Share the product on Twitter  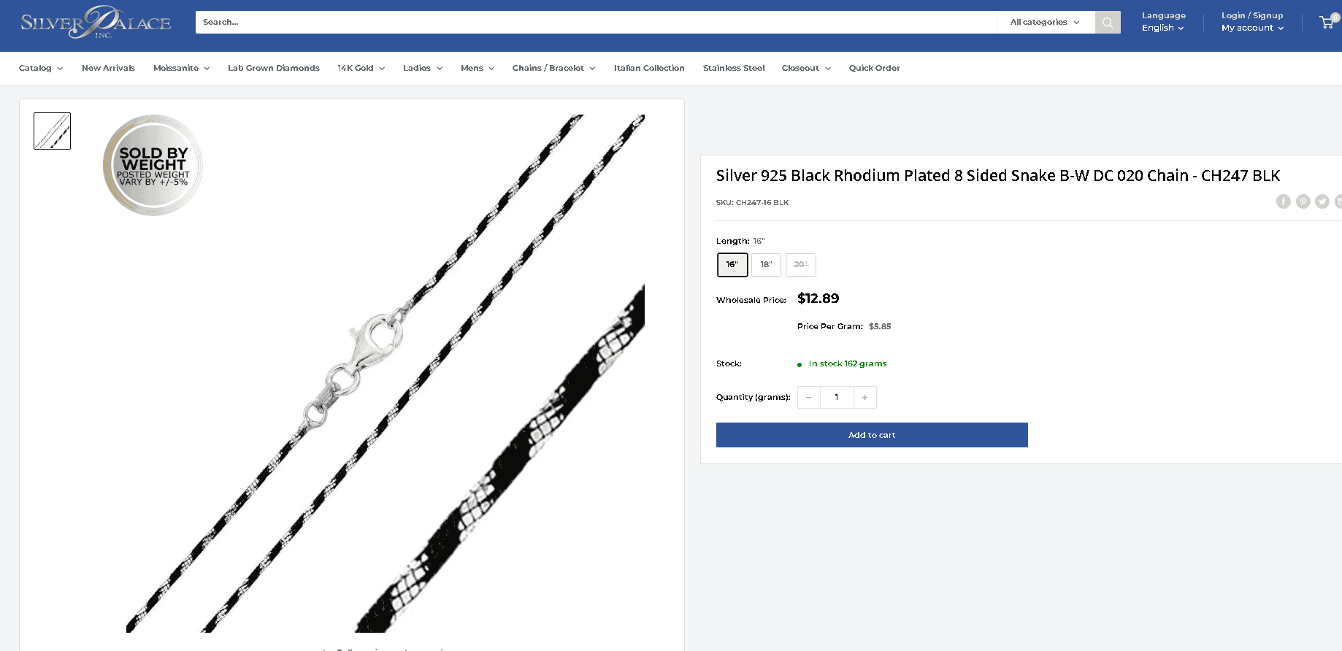pos(1322,201)
